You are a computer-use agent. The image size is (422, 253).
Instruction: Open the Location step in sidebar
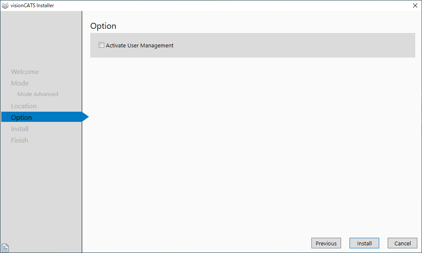click(24, 106)
